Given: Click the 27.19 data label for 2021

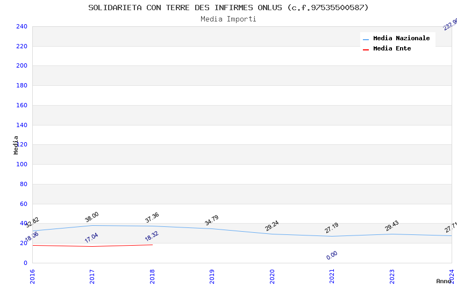Looking at the screenshot, I should click(x=332, y=228).
